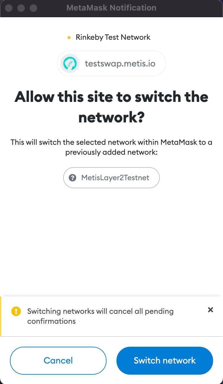Click the window zoom button
This screenshot has height=384, width=223.
(x=33, y=8)
